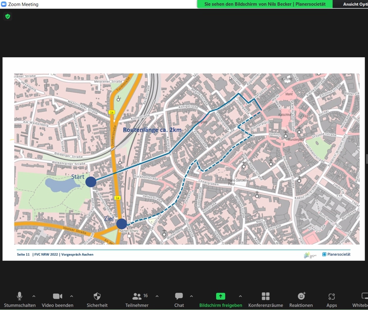
Task: Click the Ziel point circle on map
Action: tap(122, 224)
